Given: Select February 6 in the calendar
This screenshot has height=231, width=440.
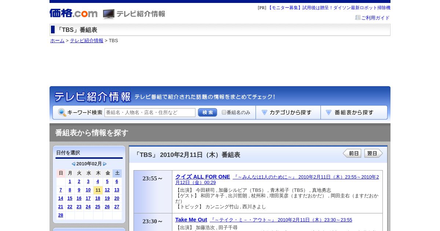Looking at the screenshot, I should coord(117,181).
